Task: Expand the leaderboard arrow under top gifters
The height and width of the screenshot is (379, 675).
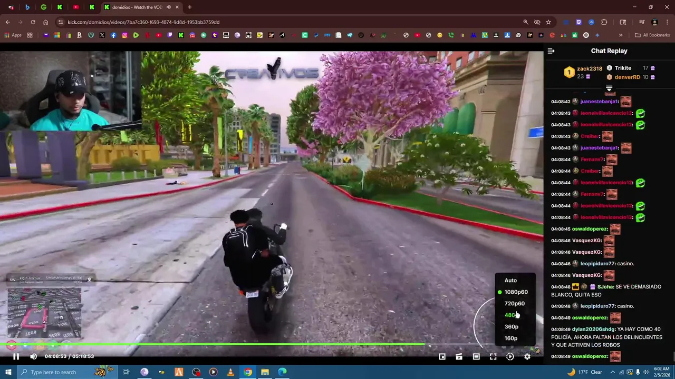Action: click(x=609, y=88)
